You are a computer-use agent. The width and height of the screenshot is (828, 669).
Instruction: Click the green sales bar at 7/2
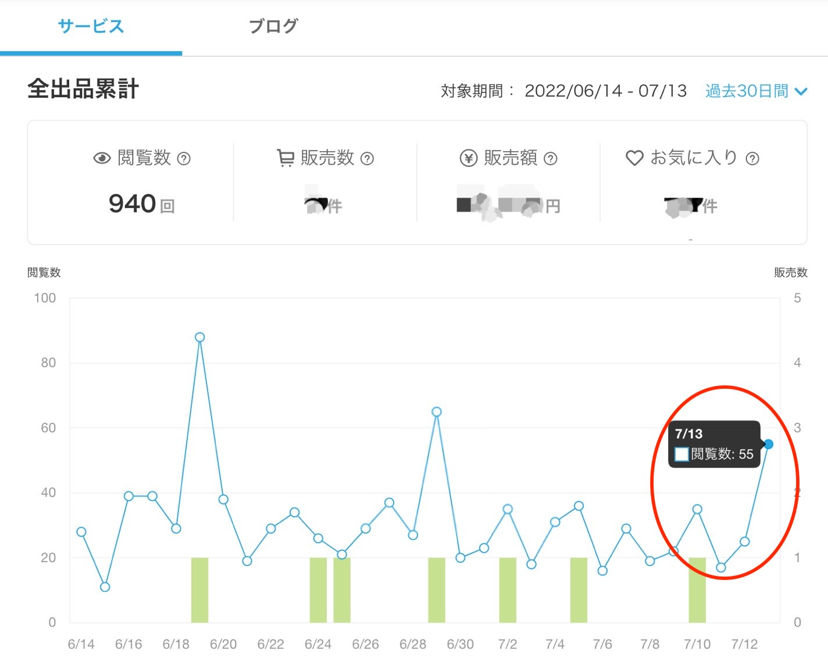508,590
